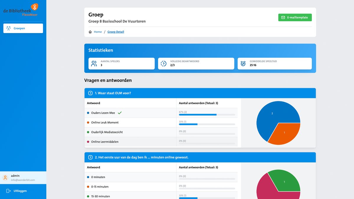354x199 pixels.
Task: Click the green dot before 15-30 minuten
Action: click(88, 196)
